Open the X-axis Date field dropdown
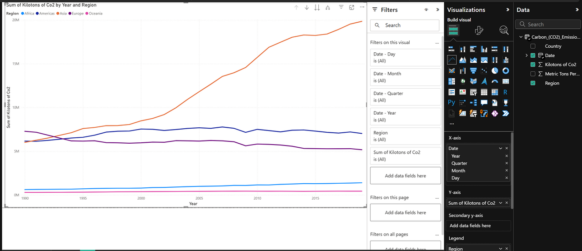582x251 pixels. pyautogui.click(x=501, y=148)
